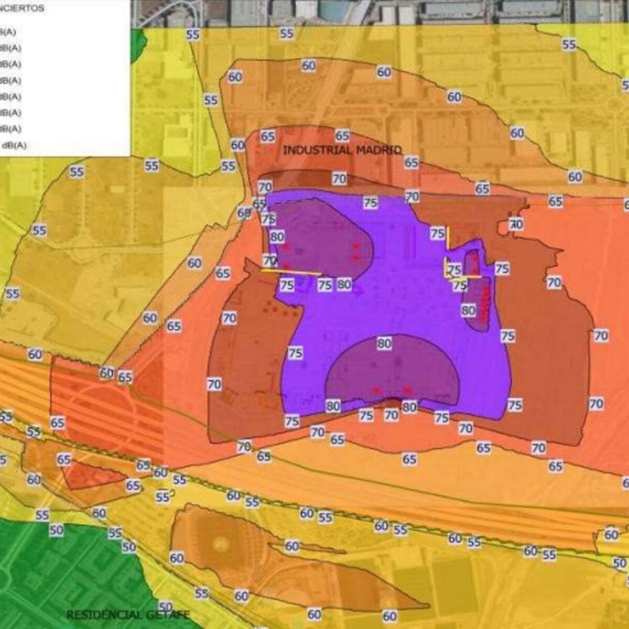The height and width of the screenshot is (629, 629).
Task: Click the INDUSTRIAL MADRID map label
Action: 342,150
